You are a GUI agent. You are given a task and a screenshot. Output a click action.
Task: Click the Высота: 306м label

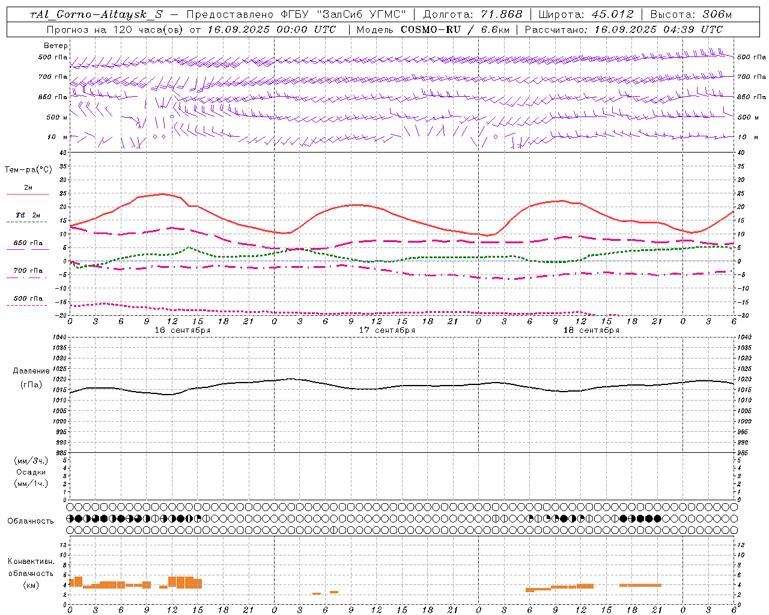coord(691,14)
